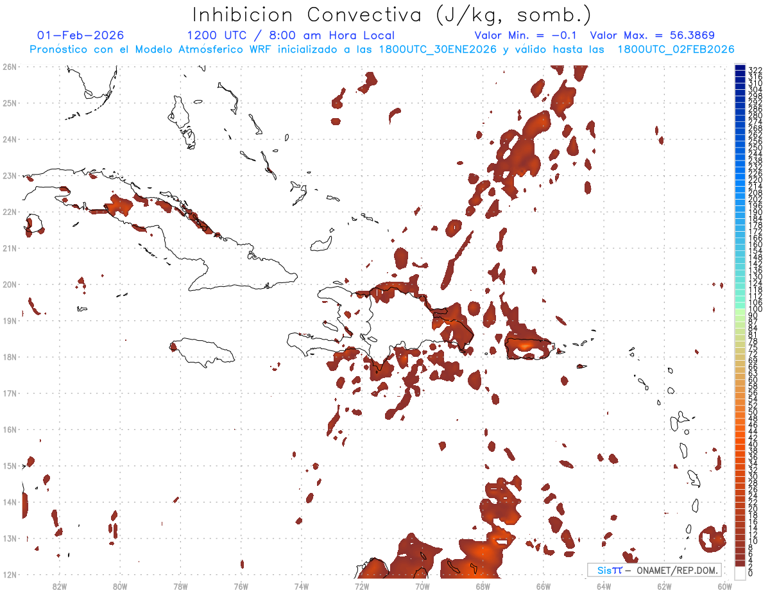Click the '12N' latitude label
This screenshot has height=595, width=770.
click(x=9, y=574)
